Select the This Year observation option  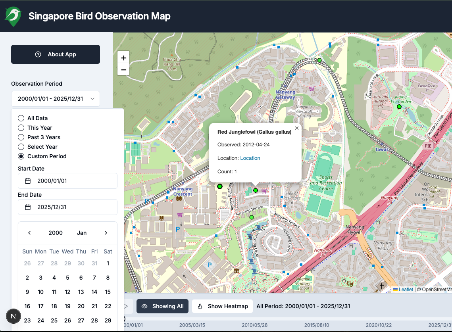pos(21,127)
